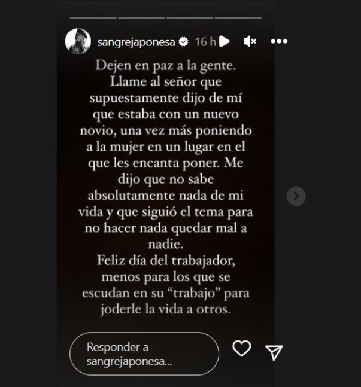Open the three-dot more options menu
The width and height of the screenshot is (361, 387).
279,41
